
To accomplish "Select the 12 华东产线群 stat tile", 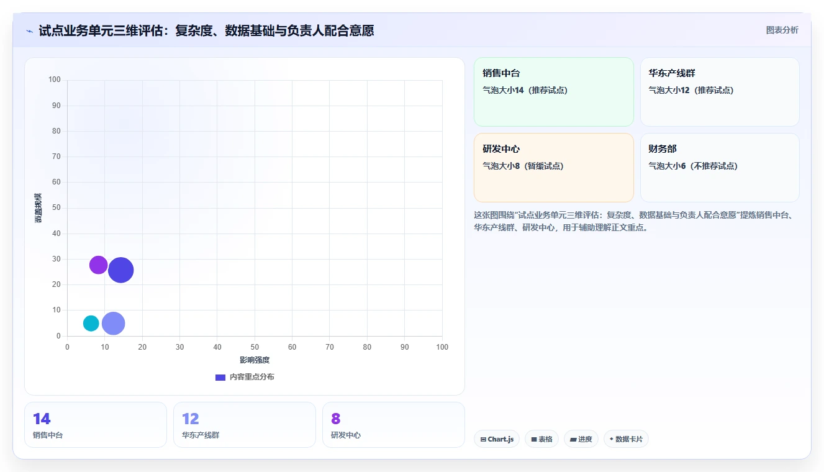I will (245, 425).
